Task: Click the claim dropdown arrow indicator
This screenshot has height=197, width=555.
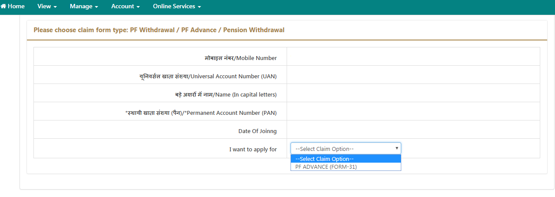Action: (x=396, y=148)
